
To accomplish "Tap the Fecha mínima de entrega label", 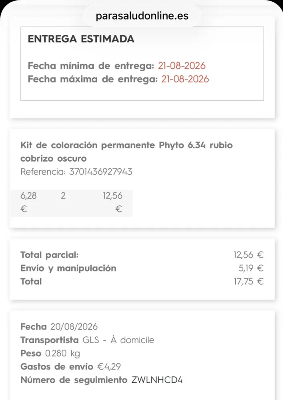I will coord(91,66).
